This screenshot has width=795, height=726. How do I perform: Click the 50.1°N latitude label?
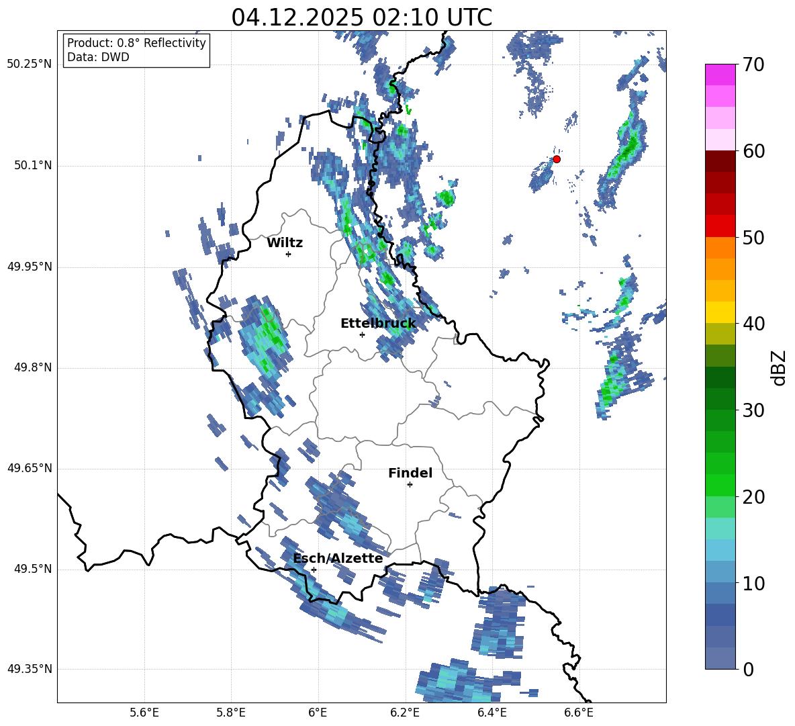(33, 166)
